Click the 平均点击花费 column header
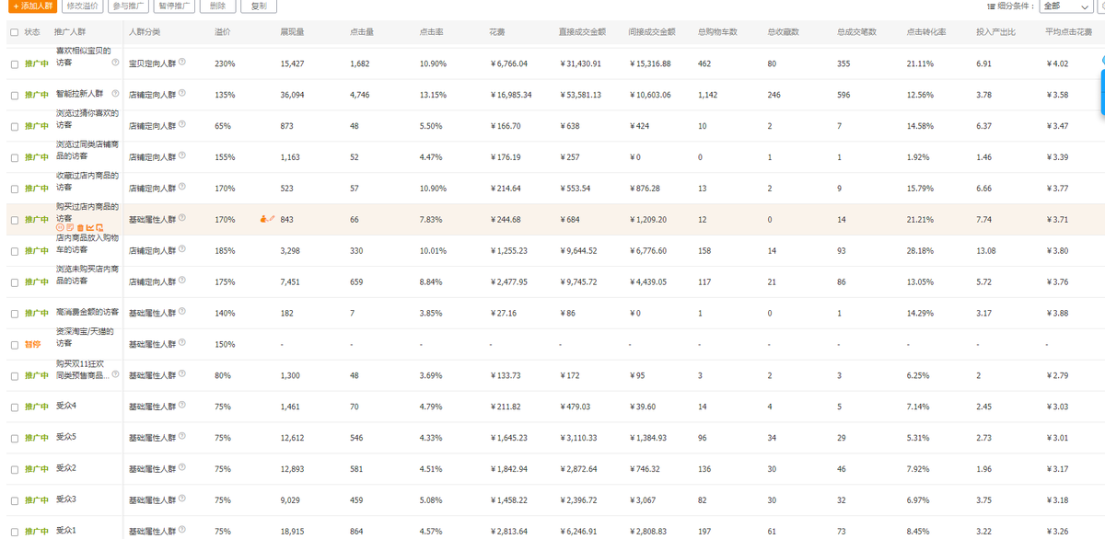This screenshot has width=1105, height=539. 1068,32
